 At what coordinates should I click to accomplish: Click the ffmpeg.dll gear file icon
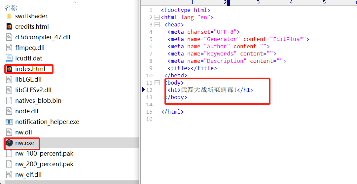click(9, 48)
